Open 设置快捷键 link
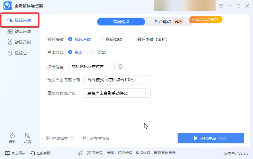This screenshot has width=253, height=159. point(96,138)
